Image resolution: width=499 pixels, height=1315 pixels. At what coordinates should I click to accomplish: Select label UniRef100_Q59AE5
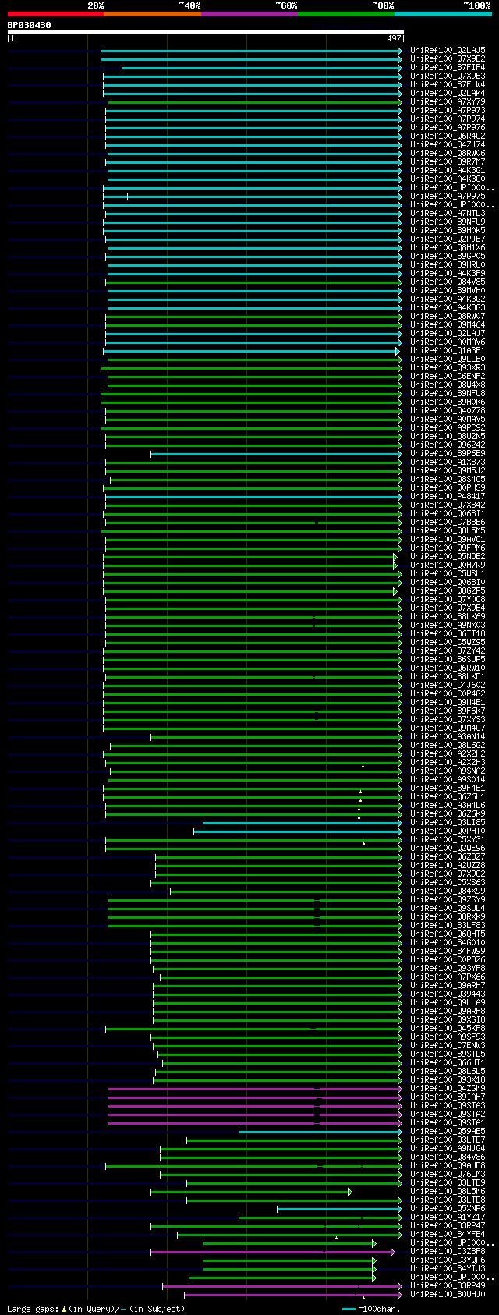[x=448, y=1131]
